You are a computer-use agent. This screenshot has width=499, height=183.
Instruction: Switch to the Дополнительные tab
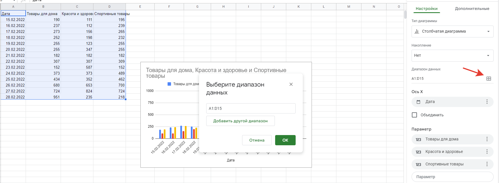[472, 9]
